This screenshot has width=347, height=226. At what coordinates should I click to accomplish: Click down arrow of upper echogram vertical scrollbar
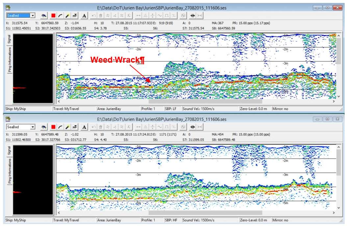coord(339,96)
